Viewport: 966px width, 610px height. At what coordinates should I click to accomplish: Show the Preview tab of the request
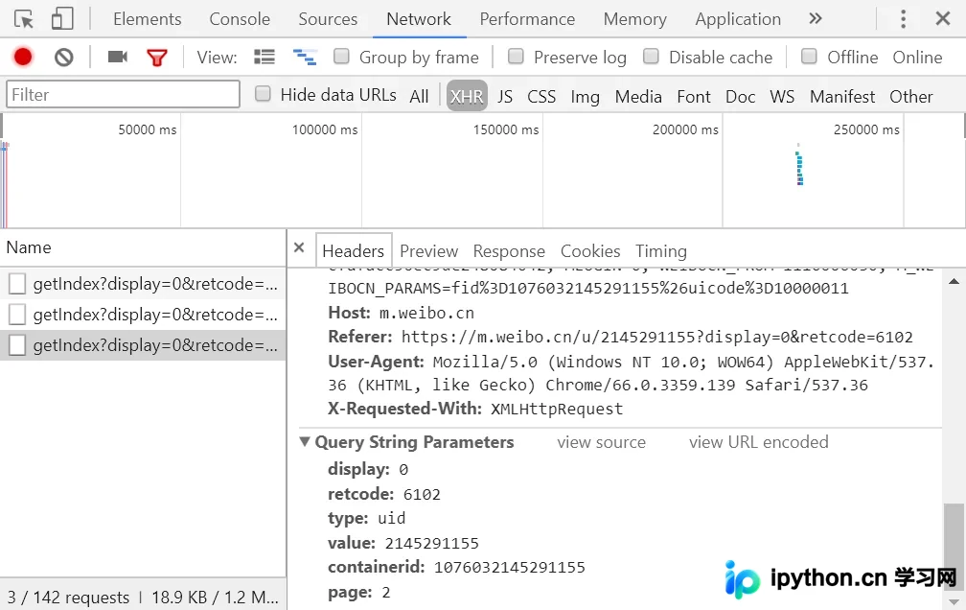(428, 251)
